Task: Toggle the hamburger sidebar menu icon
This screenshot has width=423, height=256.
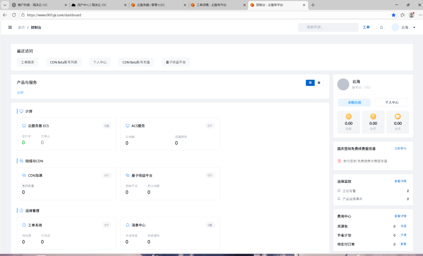Action: pos(10,27)
